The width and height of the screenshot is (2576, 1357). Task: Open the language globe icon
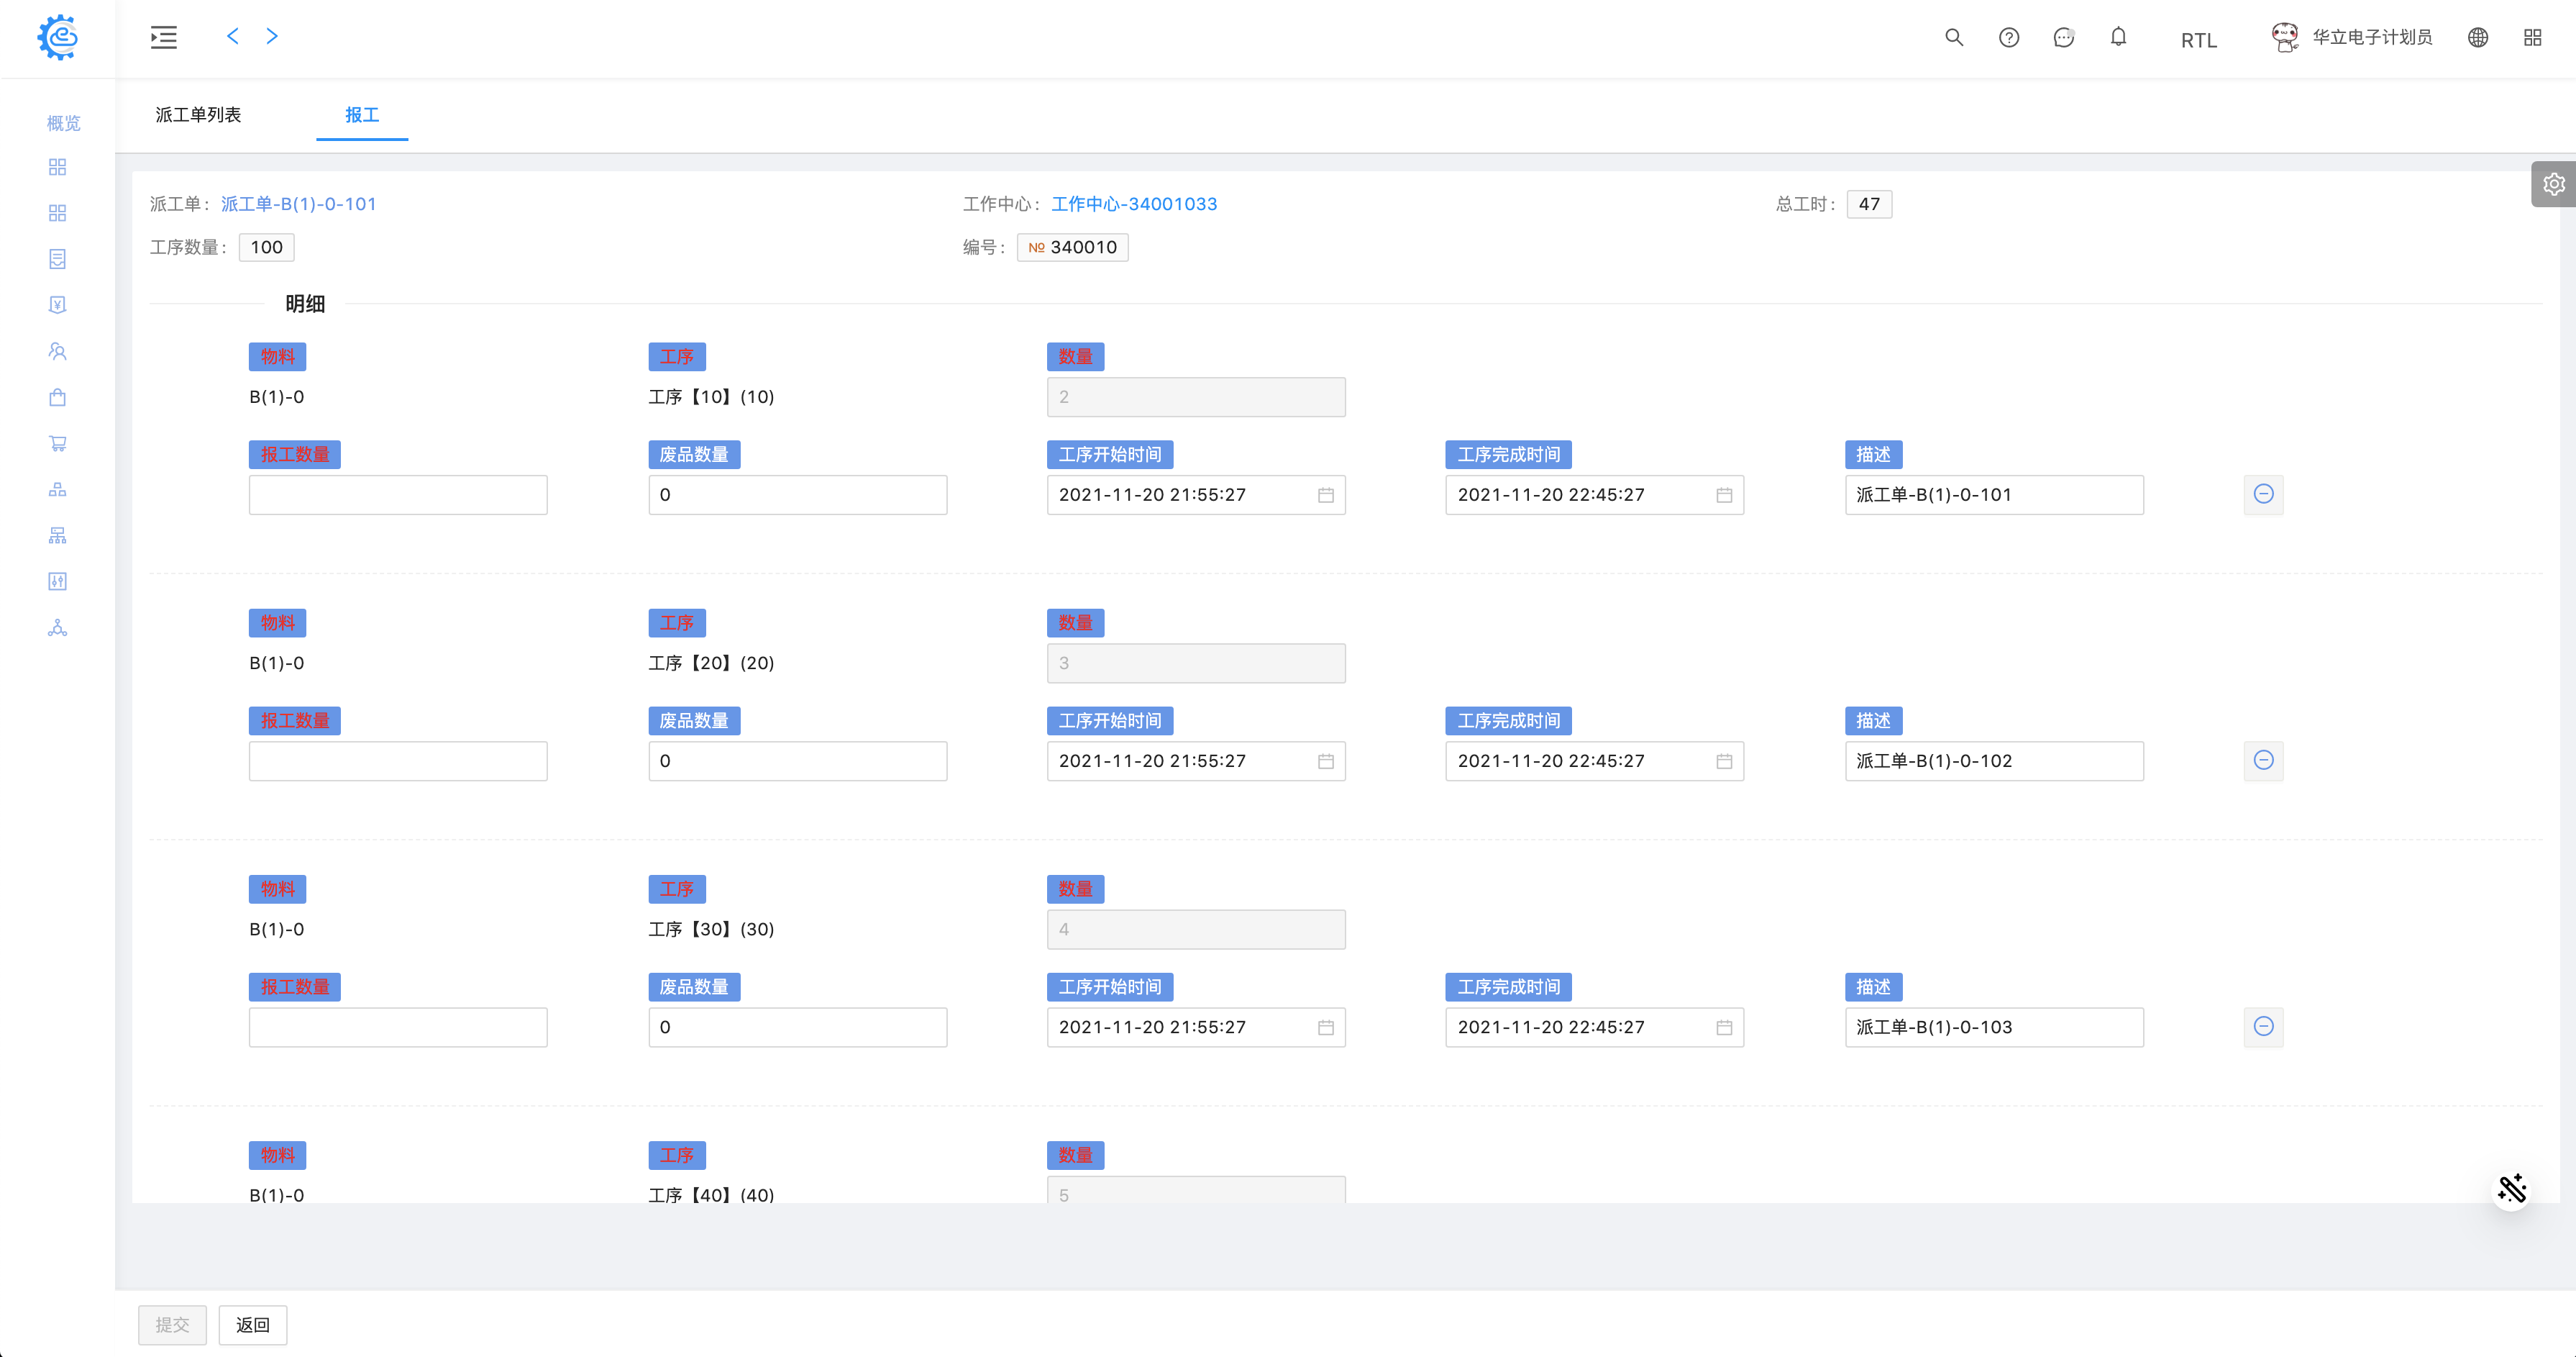pos(2477,38)
